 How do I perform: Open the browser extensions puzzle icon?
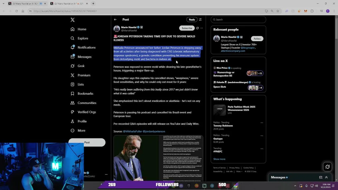click(x=312, y=11)
